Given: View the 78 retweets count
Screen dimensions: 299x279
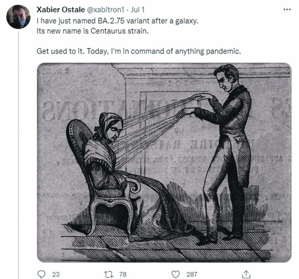Looking at the screenshot, I should 123,274.
